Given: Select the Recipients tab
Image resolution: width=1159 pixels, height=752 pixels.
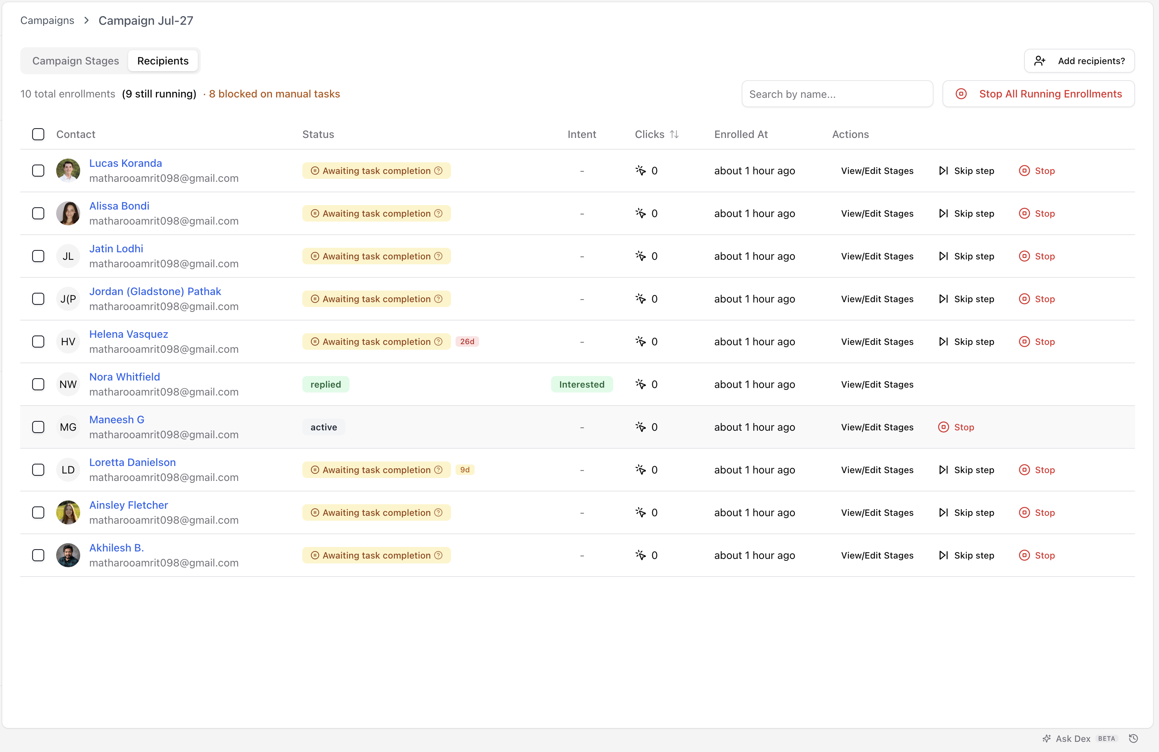Looking at the screenshot, I should (x=163, y=61).
